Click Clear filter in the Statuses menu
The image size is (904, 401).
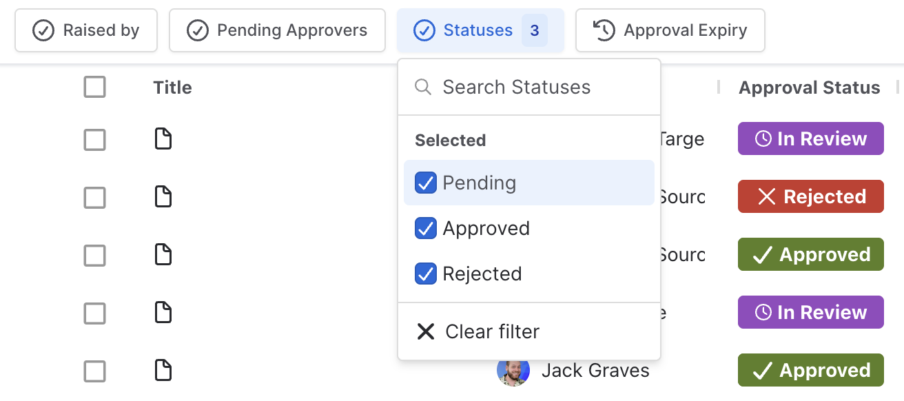pyautogui.click(x=492, y=331)
